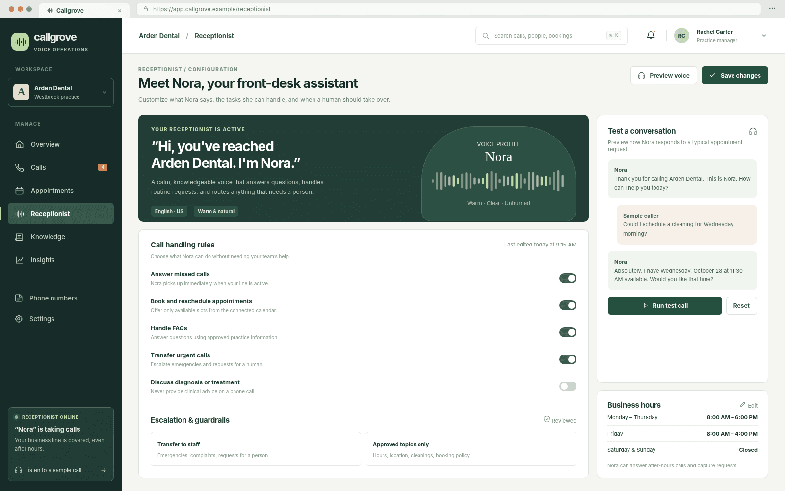Start Run test call

tap(665, 305)
